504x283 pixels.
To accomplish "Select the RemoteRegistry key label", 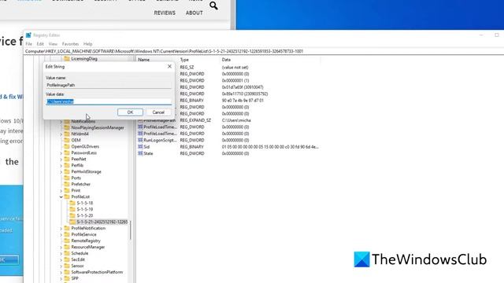I will (86, 241).
